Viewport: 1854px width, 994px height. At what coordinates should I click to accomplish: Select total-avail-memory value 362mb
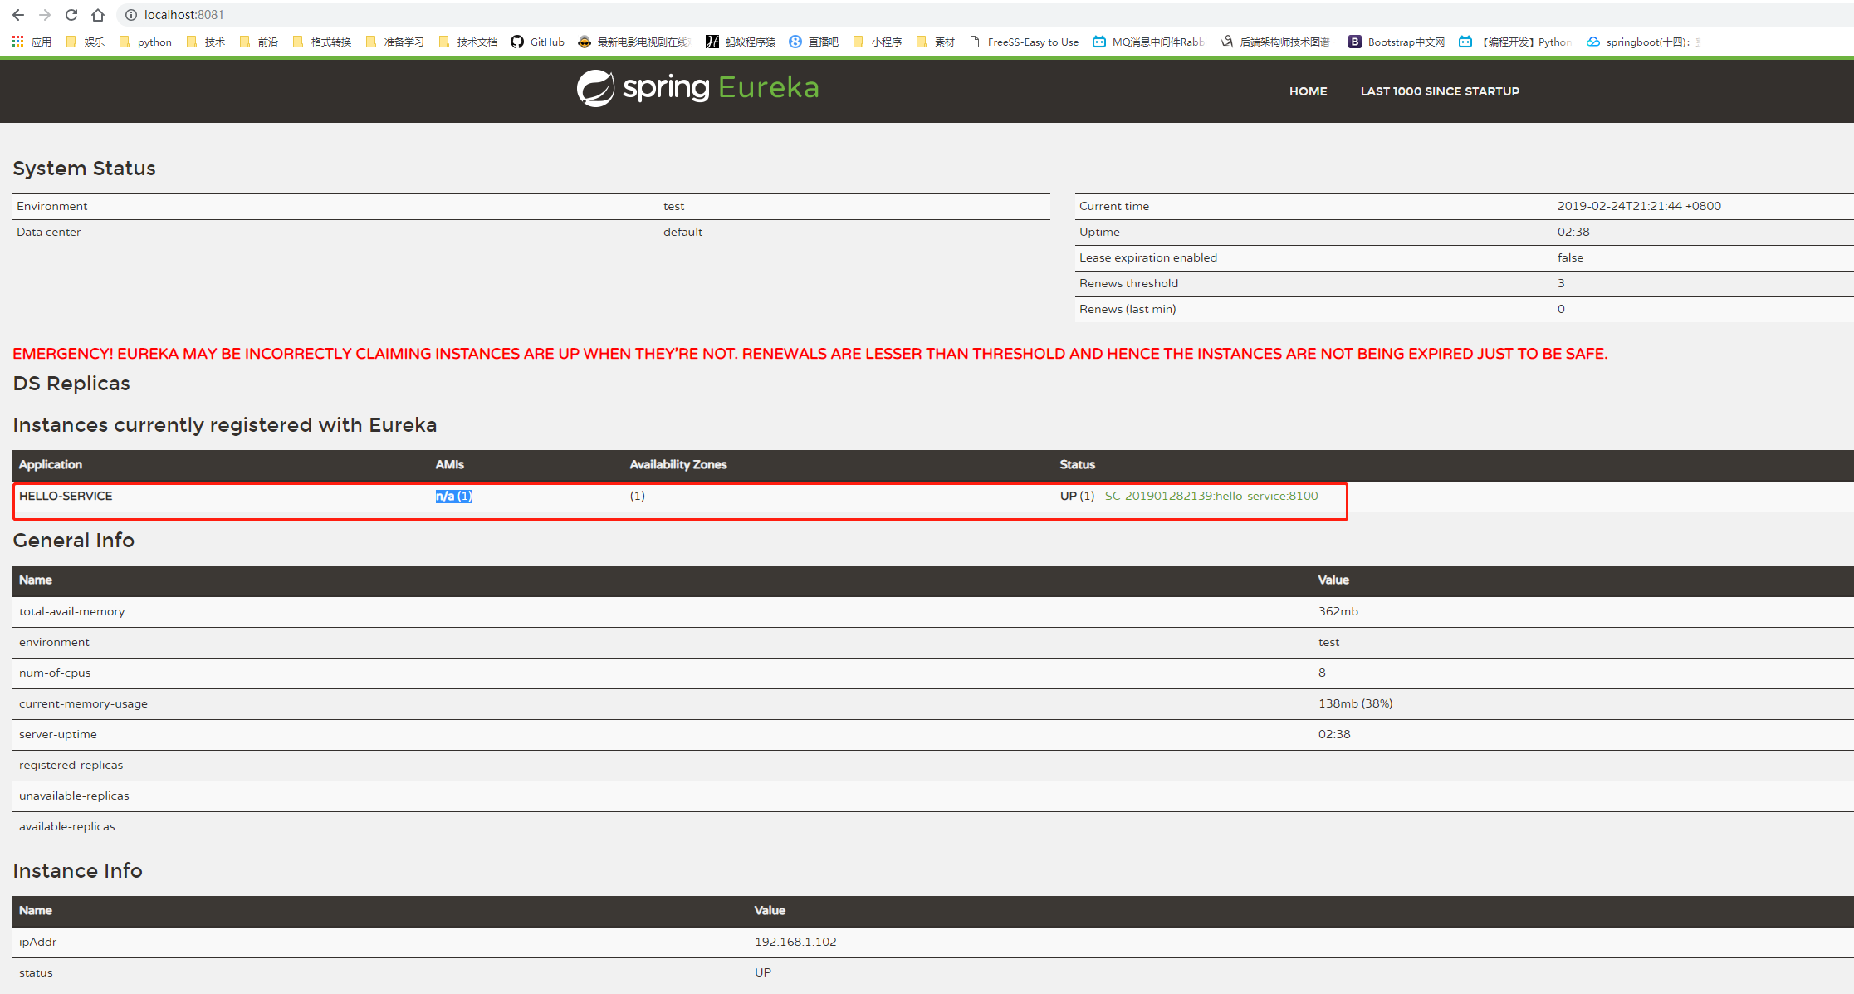coord(1338,611)
